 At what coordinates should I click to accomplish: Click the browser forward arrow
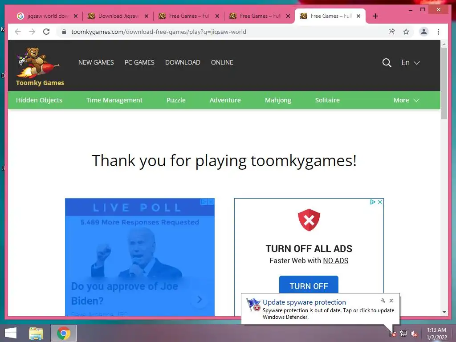pos(32,32)
